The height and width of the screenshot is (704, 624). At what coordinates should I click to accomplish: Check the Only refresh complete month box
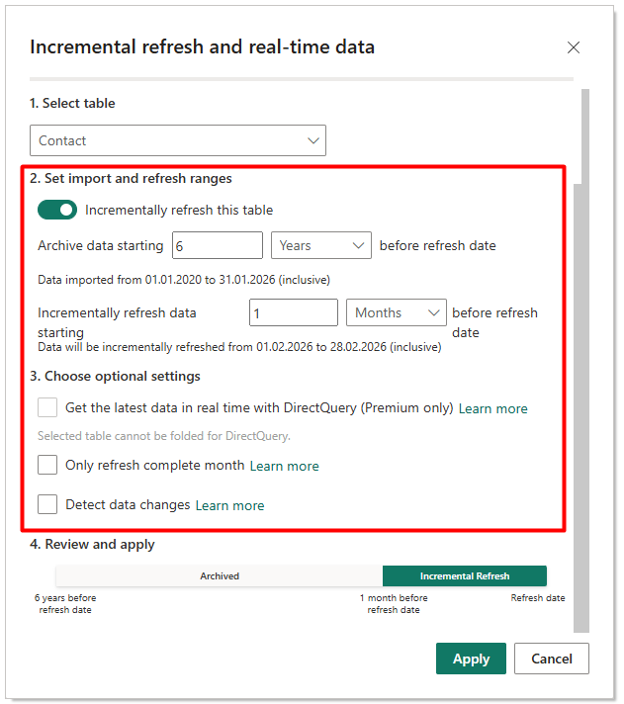pos(47,465)
